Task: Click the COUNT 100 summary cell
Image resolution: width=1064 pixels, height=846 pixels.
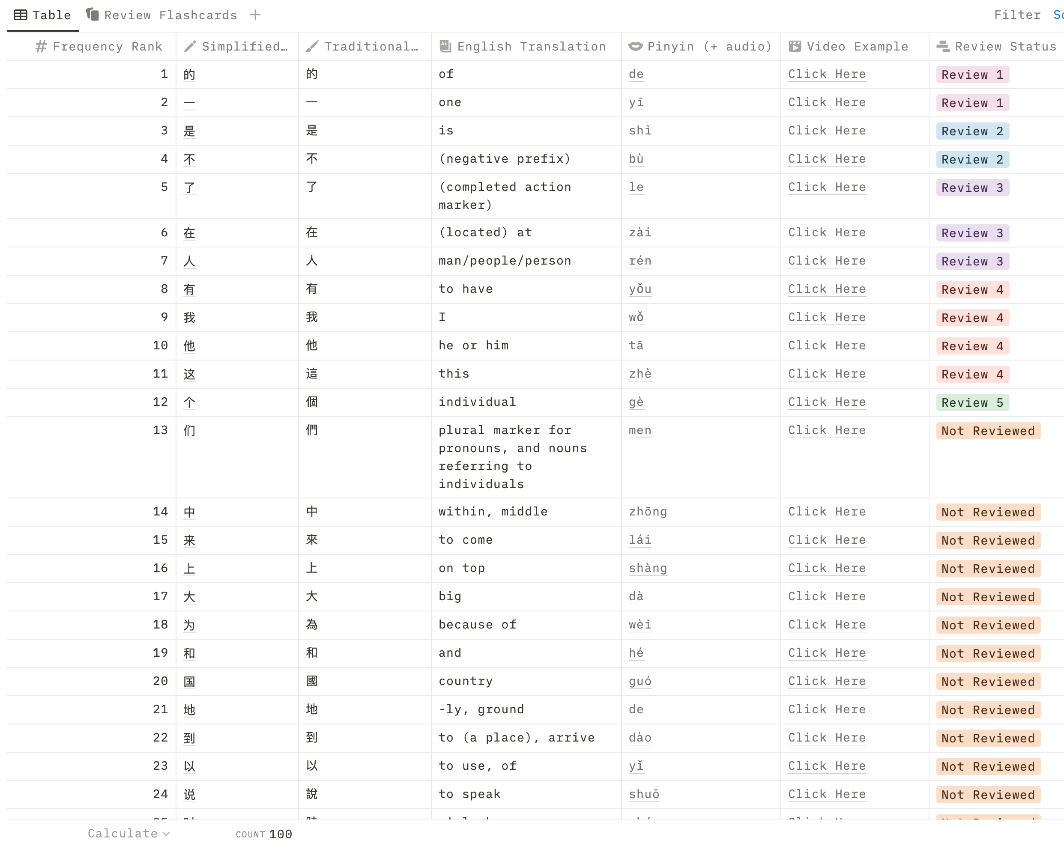Action: point(264,834)
